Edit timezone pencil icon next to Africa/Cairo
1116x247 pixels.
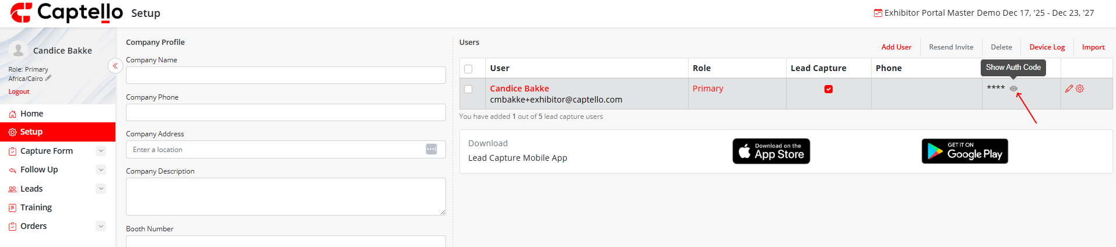click(x=48, y=77)
